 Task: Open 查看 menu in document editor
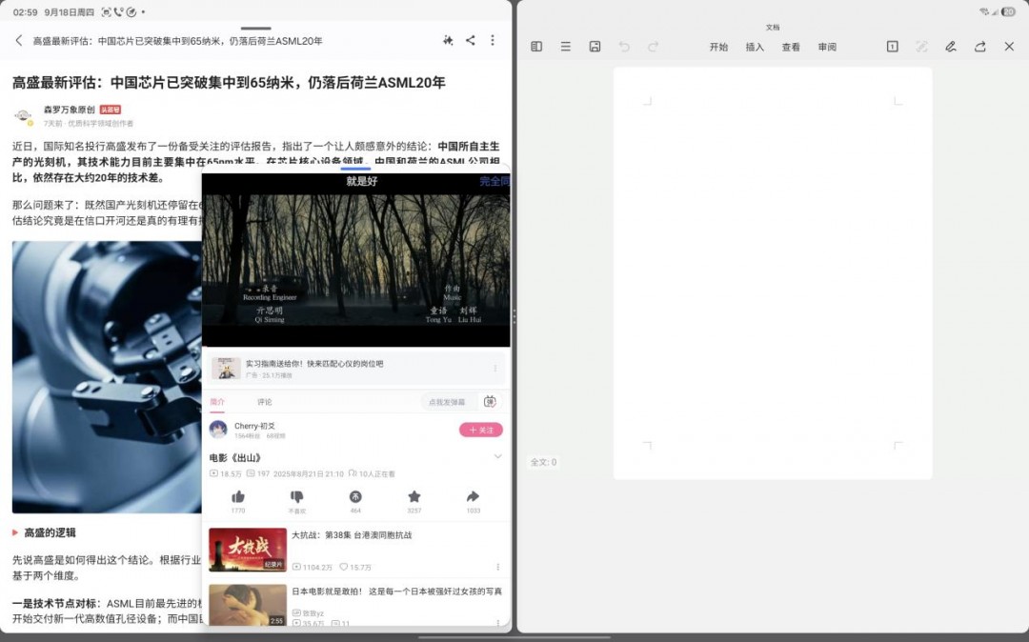tap(791, 48)
